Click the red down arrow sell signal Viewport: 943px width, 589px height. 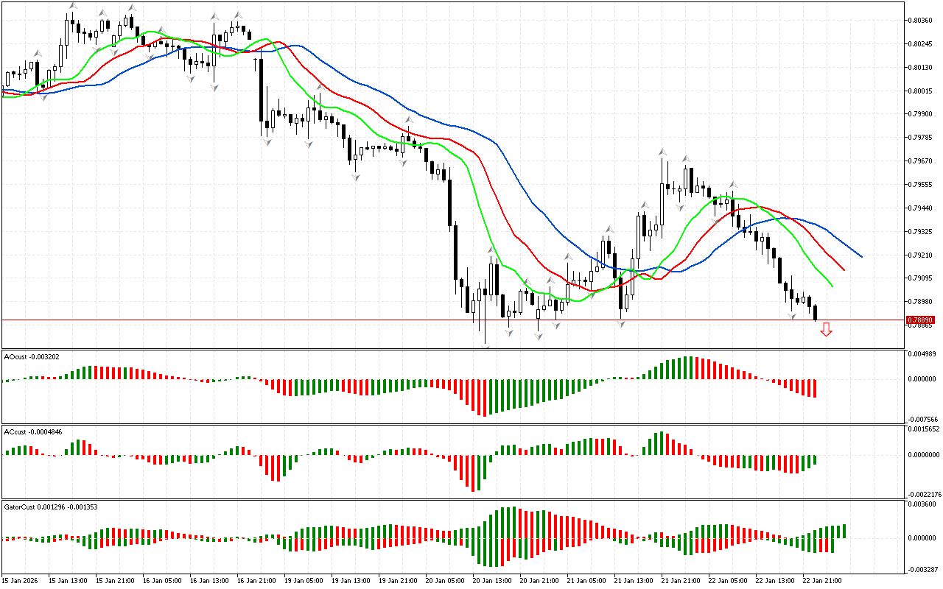point(826,330)
